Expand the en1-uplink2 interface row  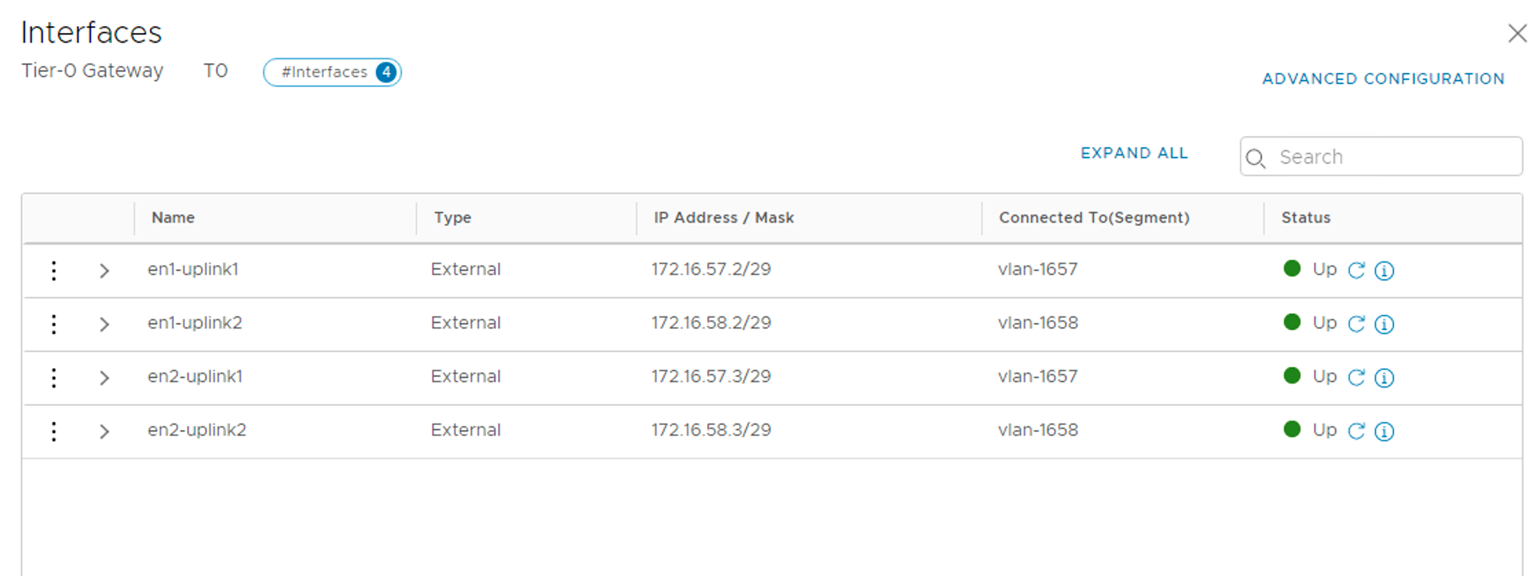tap(104, 324)
